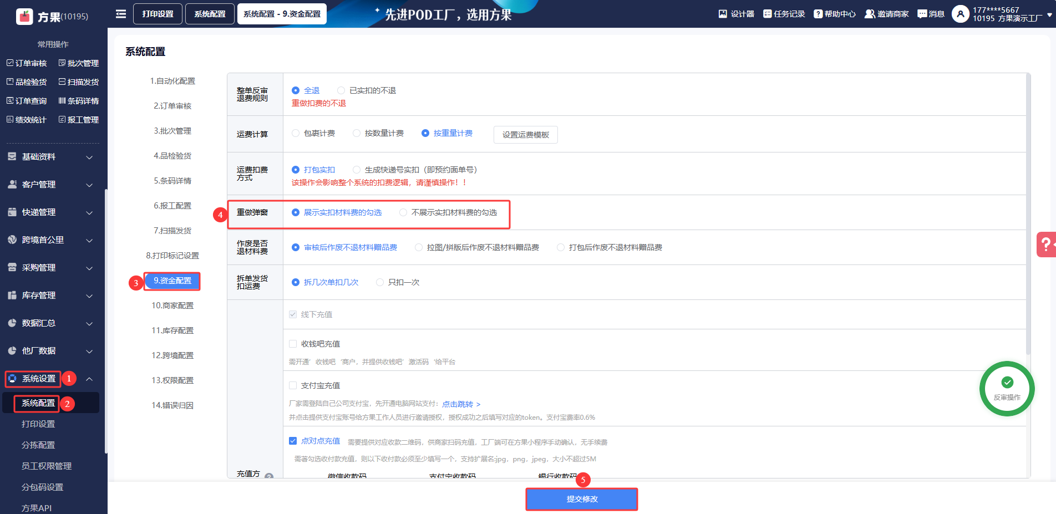Open the 设计器 designer icon
Image resolution: width=1056 pixels, height=514 pixels.
click(723, 14)
